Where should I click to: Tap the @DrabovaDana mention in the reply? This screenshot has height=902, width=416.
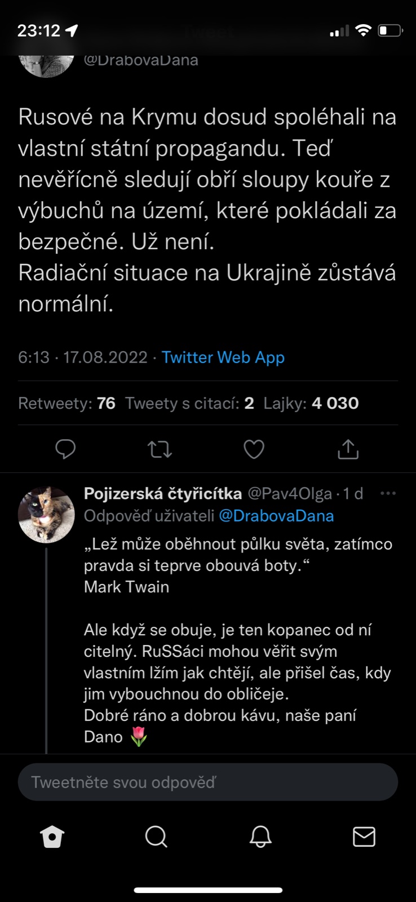276,516
